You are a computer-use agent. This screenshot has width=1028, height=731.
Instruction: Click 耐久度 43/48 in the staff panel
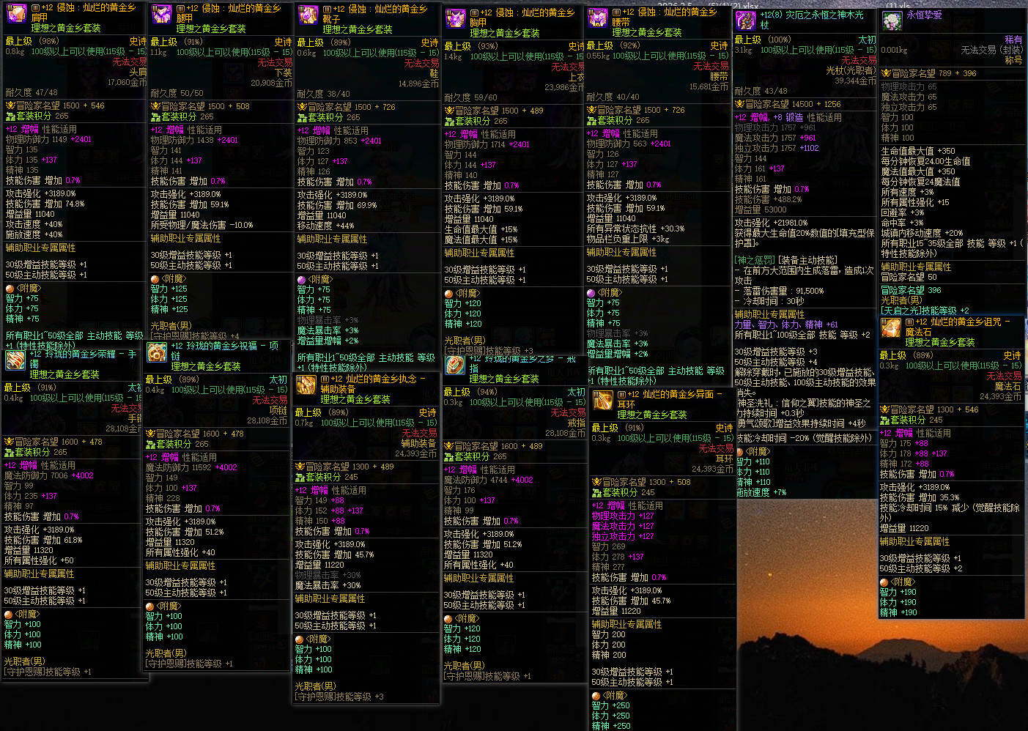click(761, 91)
